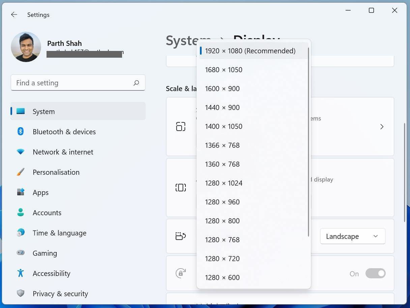Click the Personalisation paintbrush icon

(21, 172)
